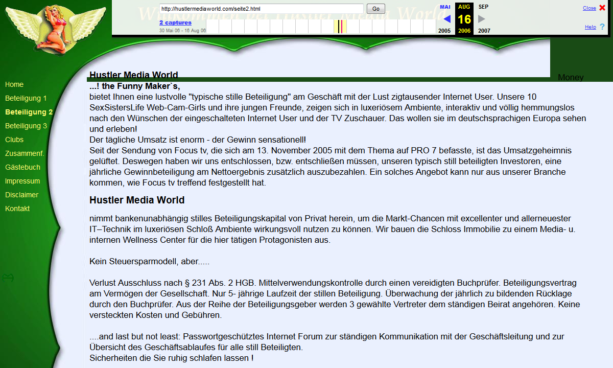Click the Wayback URL input field
613x368 pixels.
[261, 9]
